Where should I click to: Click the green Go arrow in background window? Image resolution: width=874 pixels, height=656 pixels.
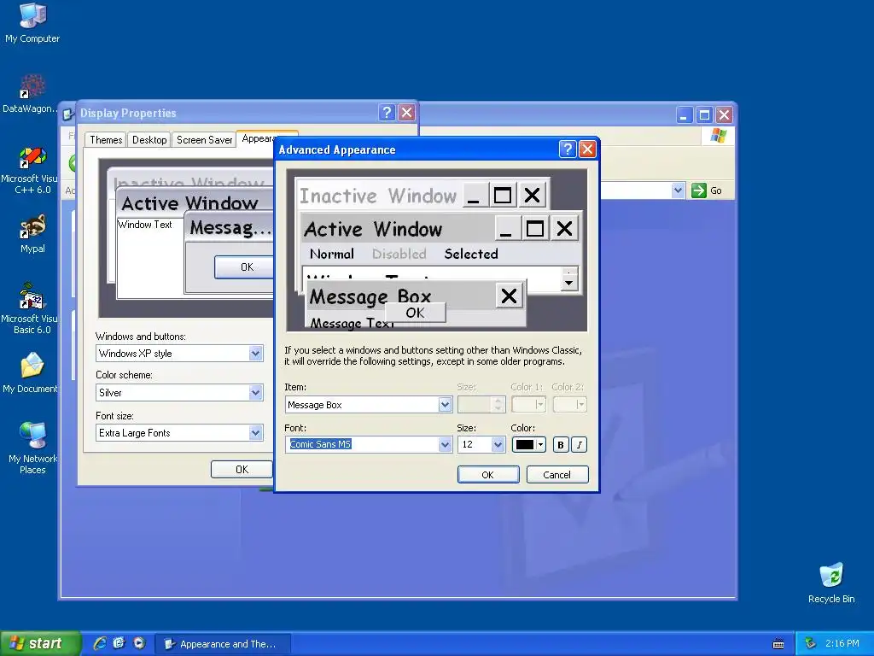point(698,190)
